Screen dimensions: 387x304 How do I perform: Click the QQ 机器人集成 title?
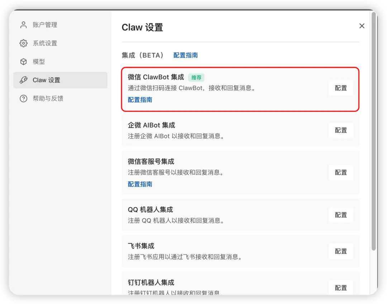click(x=150, y=210)
